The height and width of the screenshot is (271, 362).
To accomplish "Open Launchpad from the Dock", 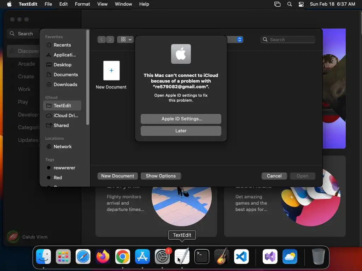I will pyautogui.click(x=63, y=257).
